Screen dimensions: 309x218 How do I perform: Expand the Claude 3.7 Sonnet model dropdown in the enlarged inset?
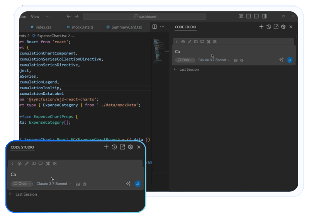click(54, 184)
